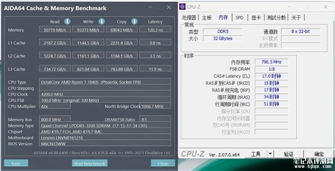The image size is (335, 171).
Task: Open the 测试分数 tab in CPU-Z
Action: tap(276, 18)
